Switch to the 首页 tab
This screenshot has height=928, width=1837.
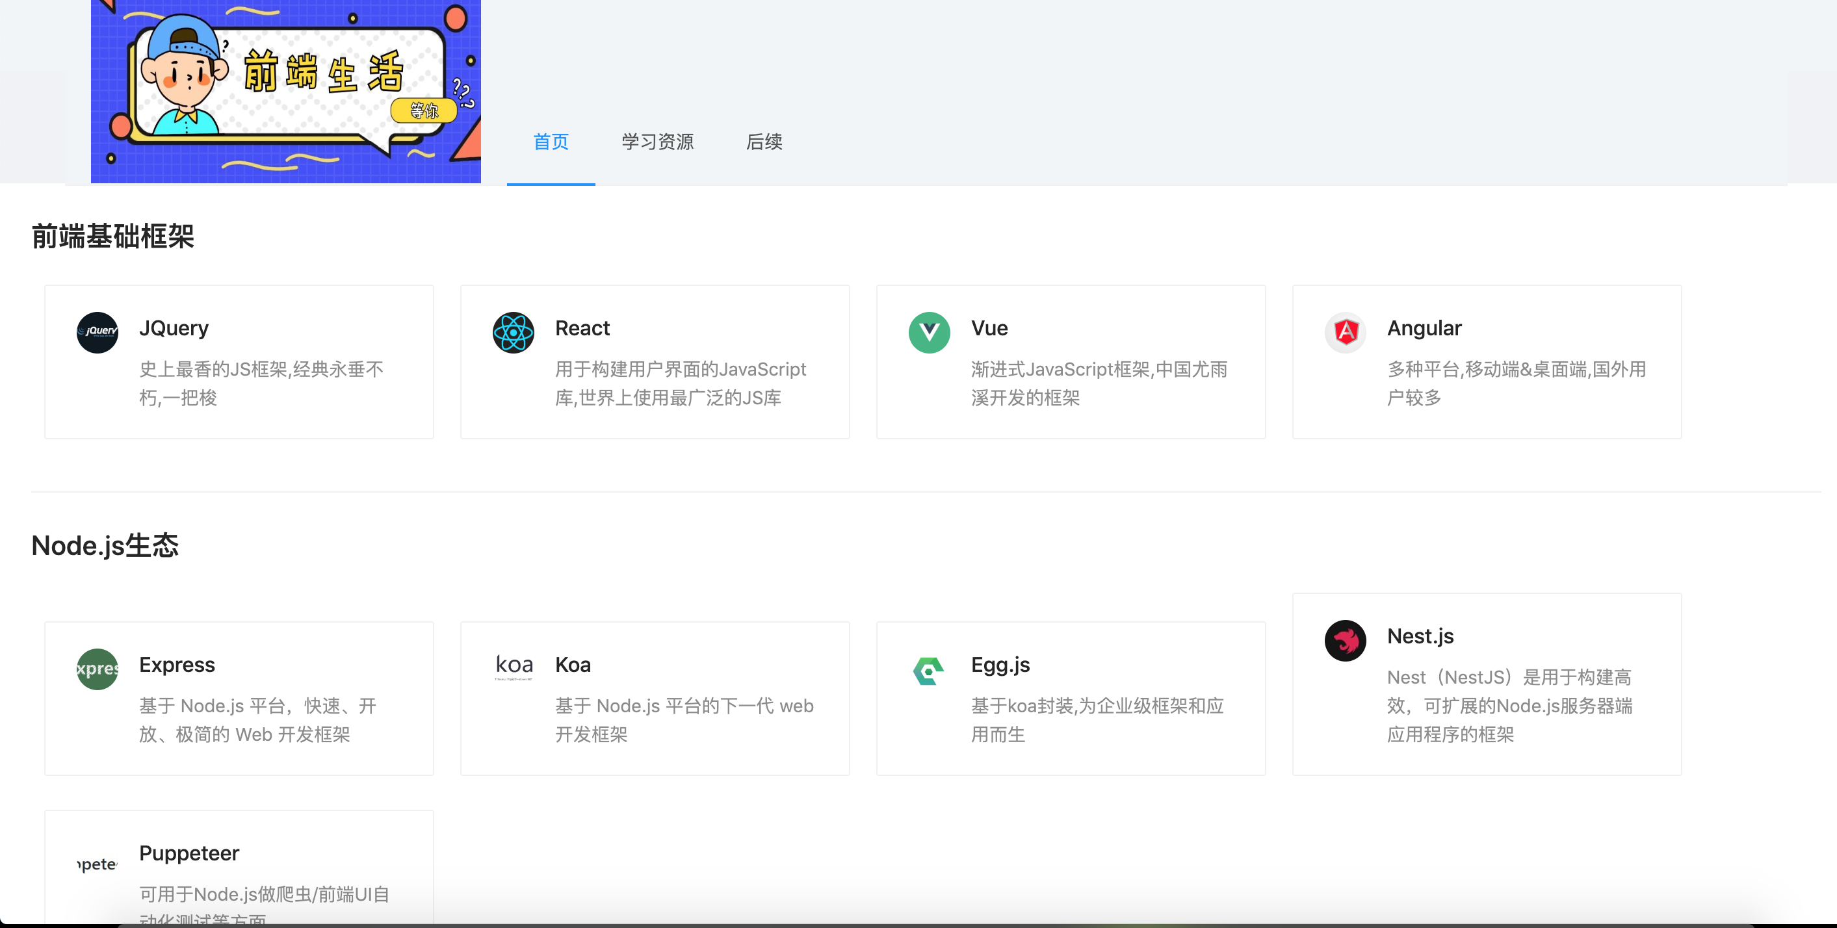pyautogui.click(x=551, y=142)
